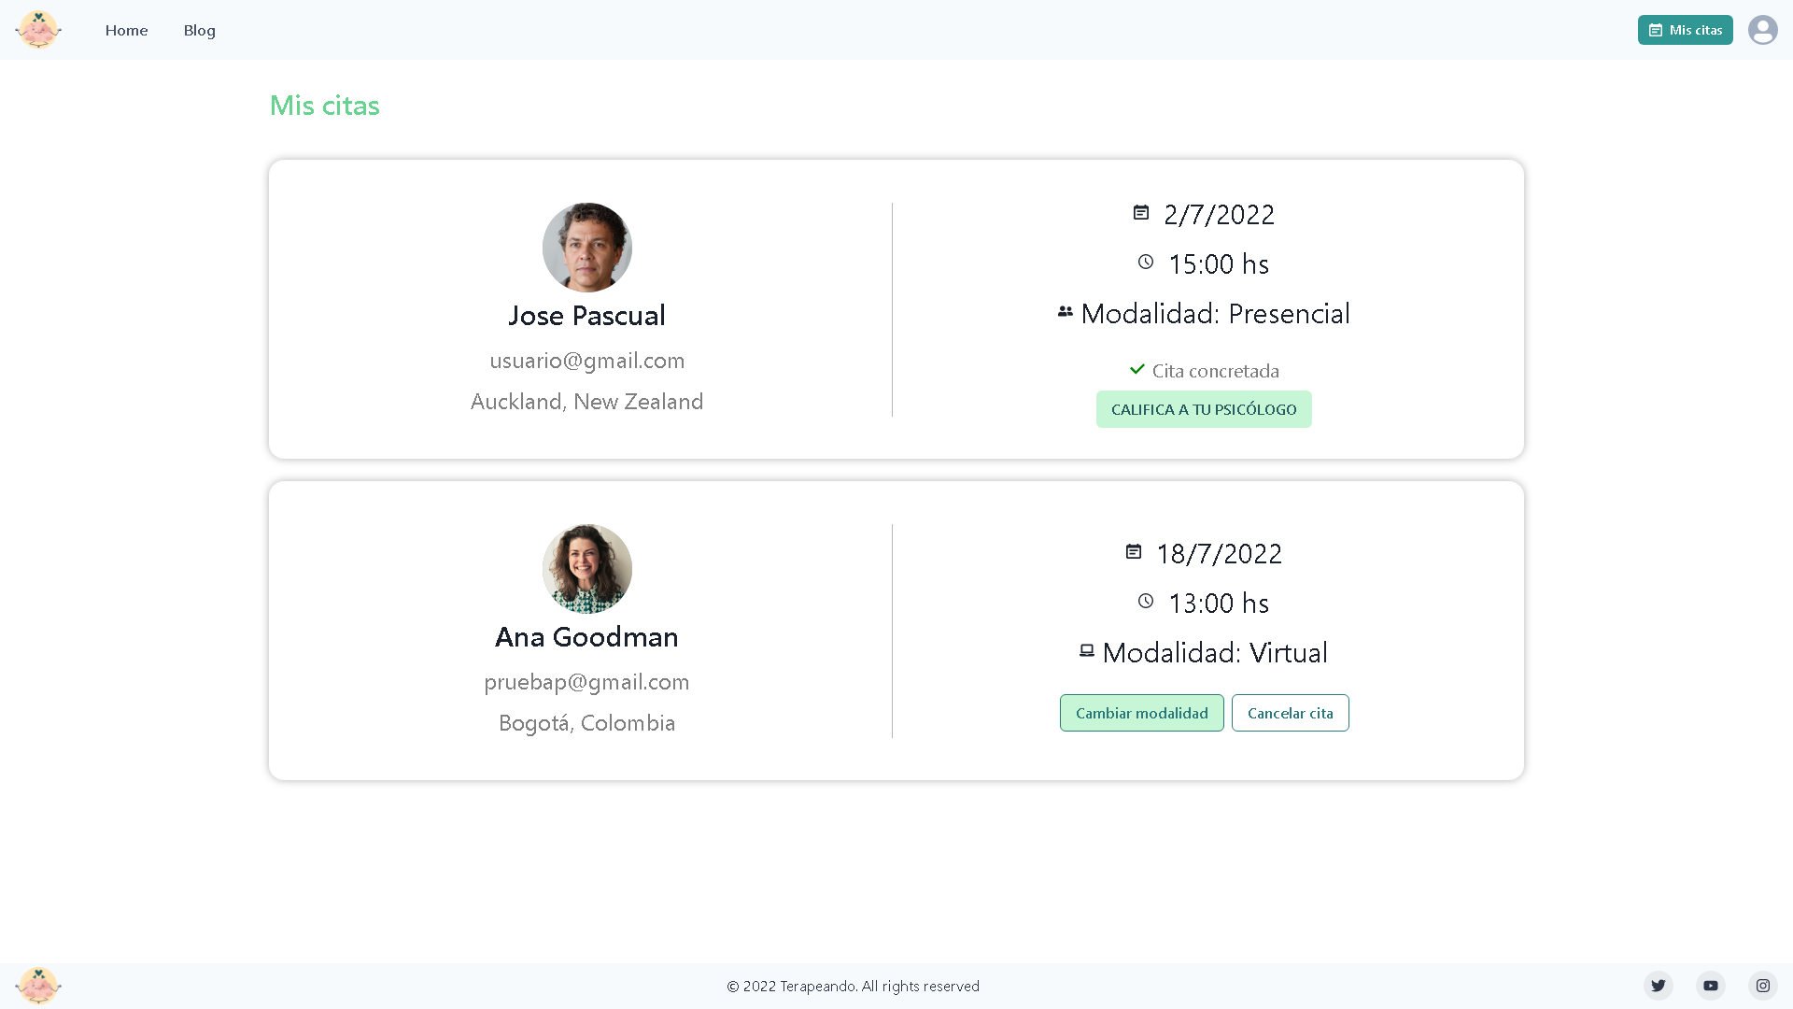Click the laptop icon next to Modalidad Virtual

[1087, 650]
